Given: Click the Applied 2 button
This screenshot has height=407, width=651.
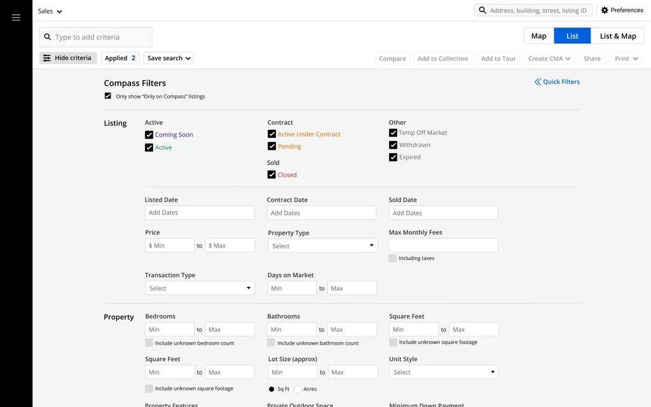Looking at the screenshot, I should [120, 58].
